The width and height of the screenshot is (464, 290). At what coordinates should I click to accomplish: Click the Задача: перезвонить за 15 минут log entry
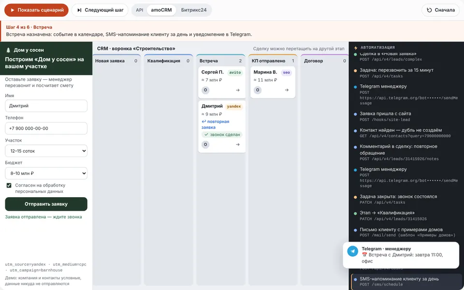pyautogui.click(x=406, y=73)
